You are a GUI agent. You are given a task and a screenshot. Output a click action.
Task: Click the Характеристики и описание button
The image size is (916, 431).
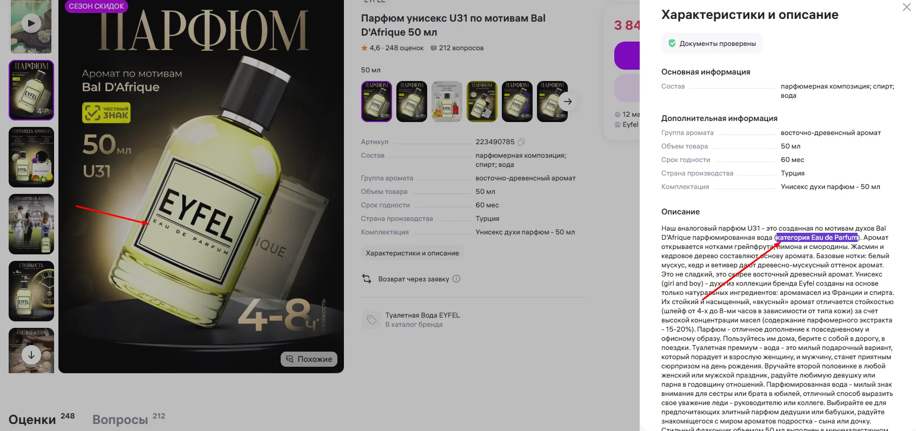[x=412, y=253]
